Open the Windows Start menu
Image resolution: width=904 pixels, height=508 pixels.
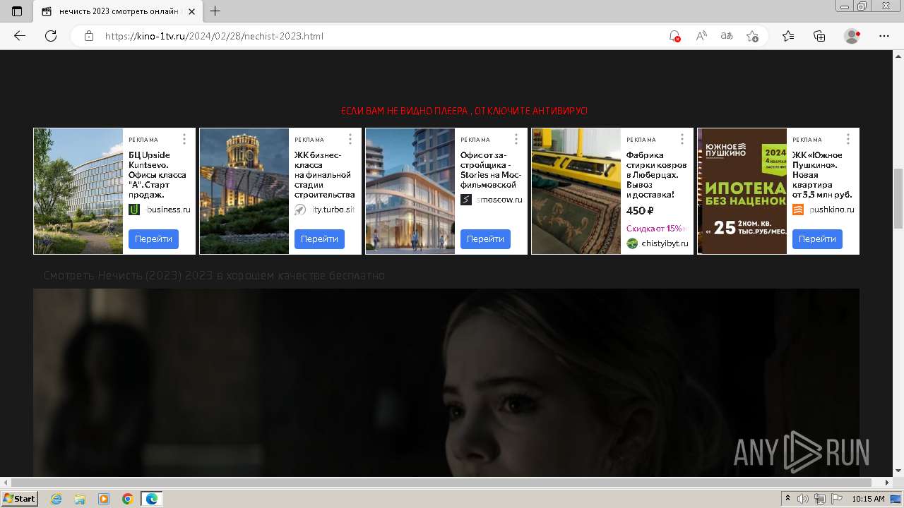pyautogui.click(x=19, y=499)
